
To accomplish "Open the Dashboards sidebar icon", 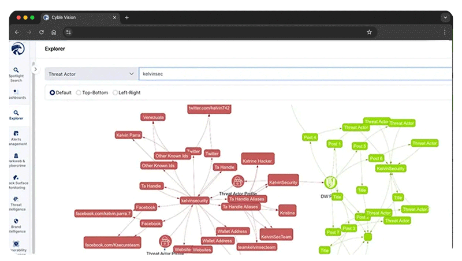I will [x=16, y=94].
